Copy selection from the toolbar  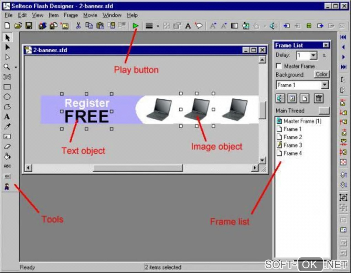pos(89,26)
